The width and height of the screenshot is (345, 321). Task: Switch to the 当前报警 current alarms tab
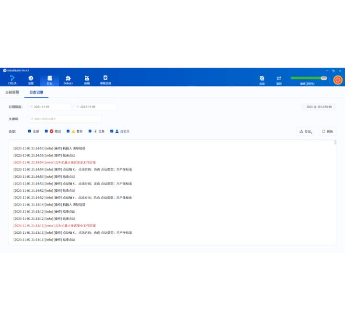click(x=12, y=92)
